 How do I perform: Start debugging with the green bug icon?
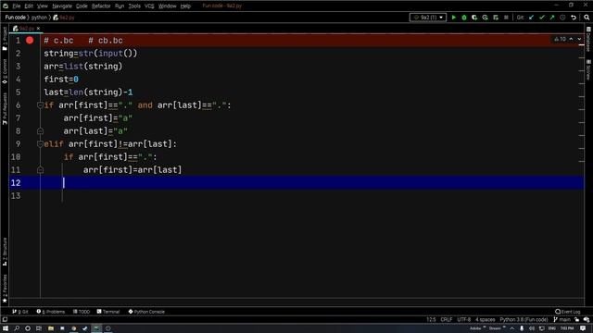tap(464, 18)
